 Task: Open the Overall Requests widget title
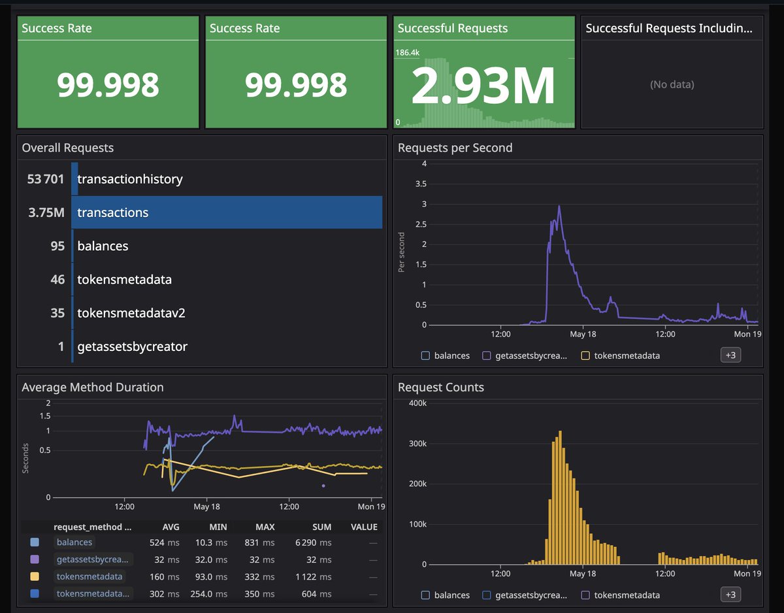[x=68, y=148]
